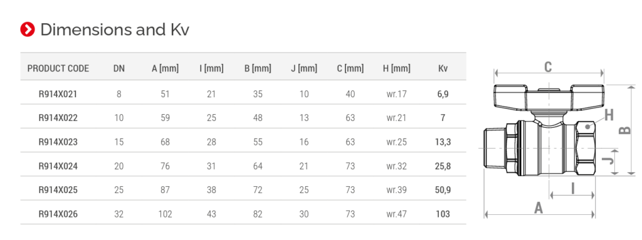Click Kv value 50,9

click(443, 190)
